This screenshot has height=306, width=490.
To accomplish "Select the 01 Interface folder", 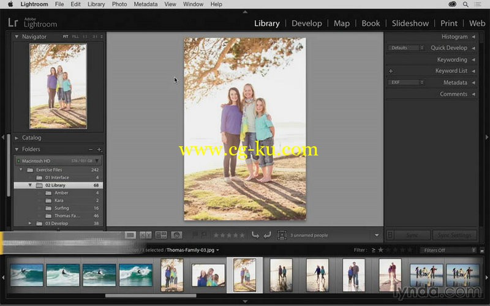I will click(58, 177).
